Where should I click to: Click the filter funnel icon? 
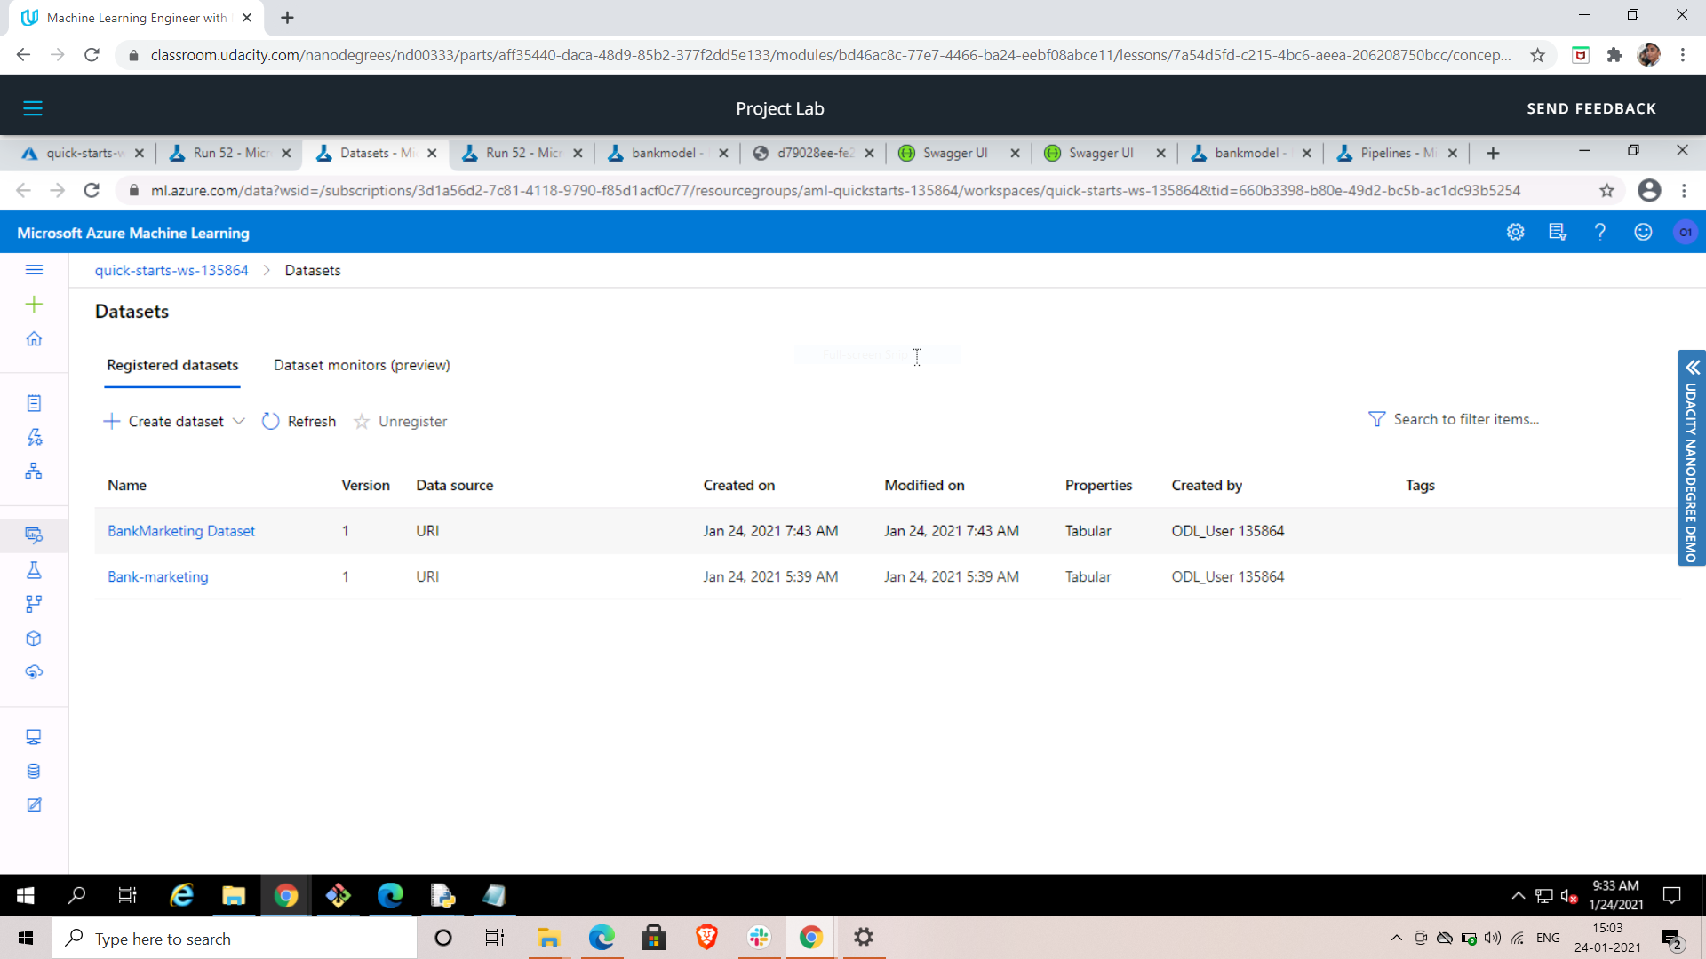coord(1376,419)
